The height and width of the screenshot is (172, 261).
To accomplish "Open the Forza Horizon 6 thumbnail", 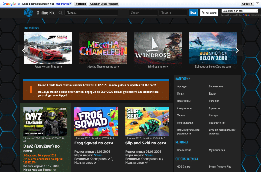I will click(48, 48).
